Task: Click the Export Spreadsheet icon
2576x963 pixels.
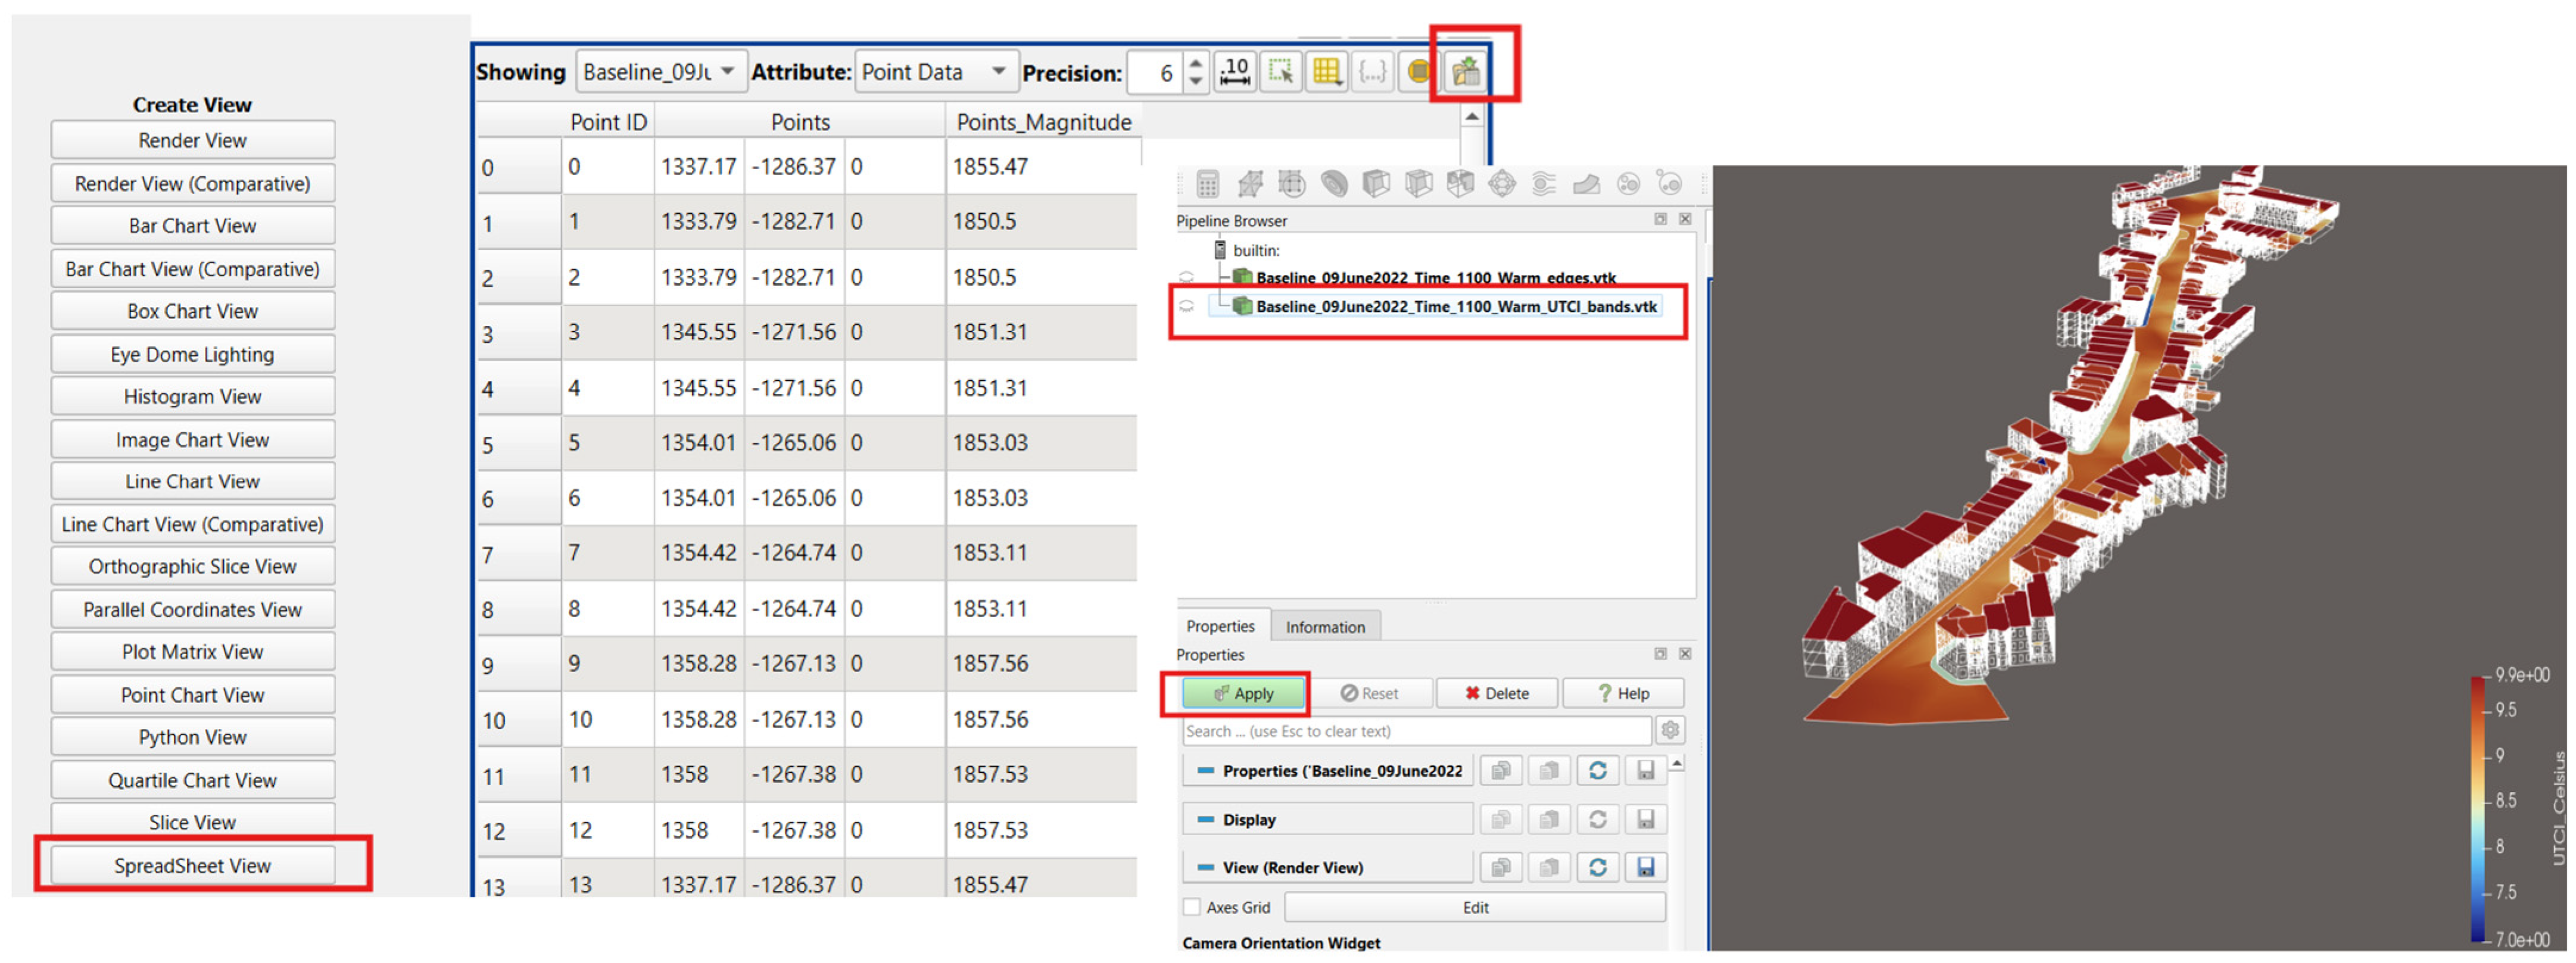Action: (1465, 72)
